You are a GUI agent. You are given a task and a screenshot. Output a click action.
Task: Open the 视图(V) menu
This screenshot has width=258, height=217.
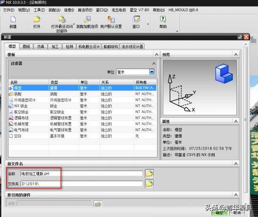(24, 10)
